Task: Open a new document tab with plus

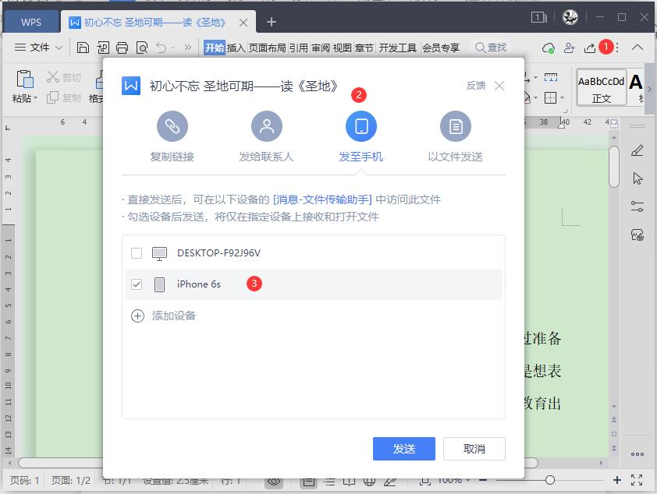Action: [271, 22]
